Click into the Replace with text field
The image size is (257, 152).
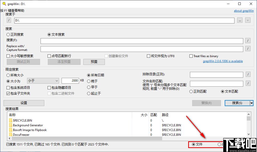pos(142,49)
